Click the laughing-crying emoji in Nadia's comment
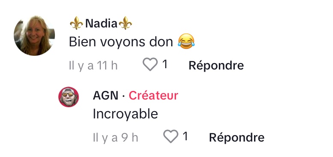 186,41
